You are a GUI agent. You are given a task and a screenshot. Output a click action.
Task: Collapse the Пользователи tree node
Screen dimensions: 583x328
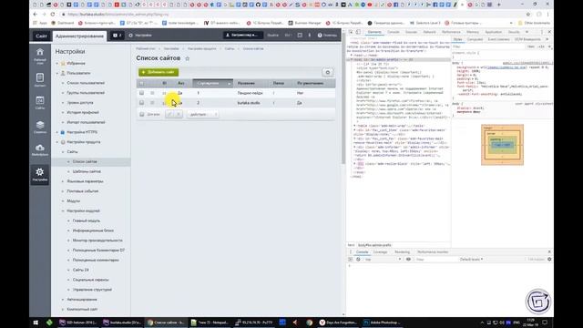[x=57, y=73]
